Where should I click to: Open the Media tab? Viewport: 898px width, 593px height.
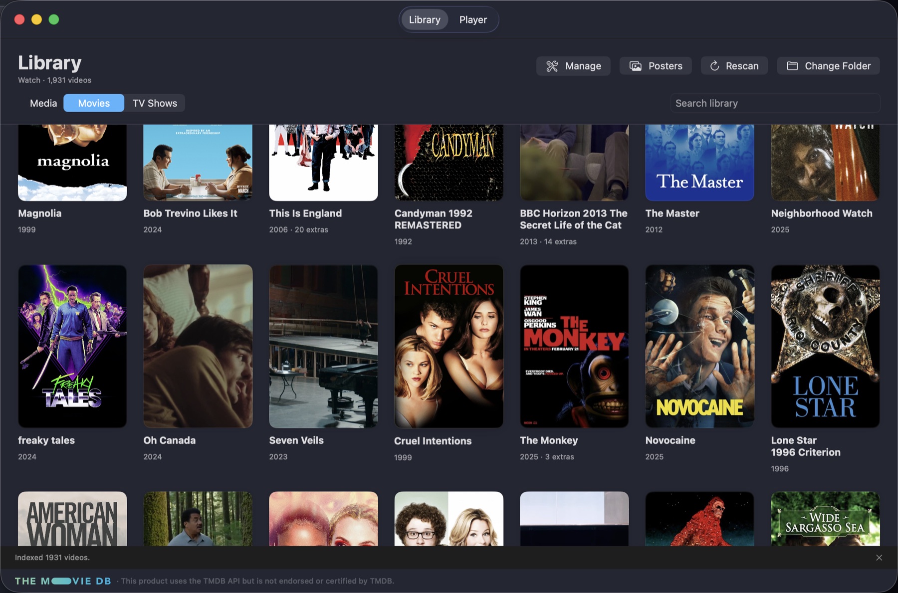43,103
